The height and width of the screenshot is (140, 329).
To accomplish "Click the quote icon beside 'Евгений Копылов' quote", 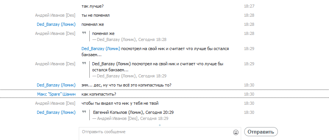I will (84, 112).
